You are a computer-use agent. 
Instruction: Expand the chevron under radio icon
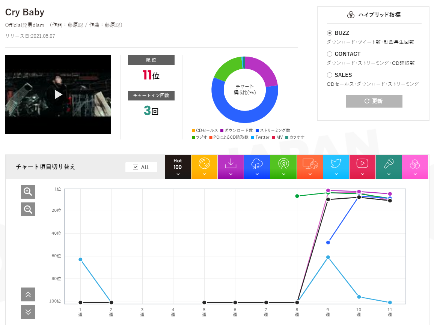pyautogui.click(x=283, y=174)
